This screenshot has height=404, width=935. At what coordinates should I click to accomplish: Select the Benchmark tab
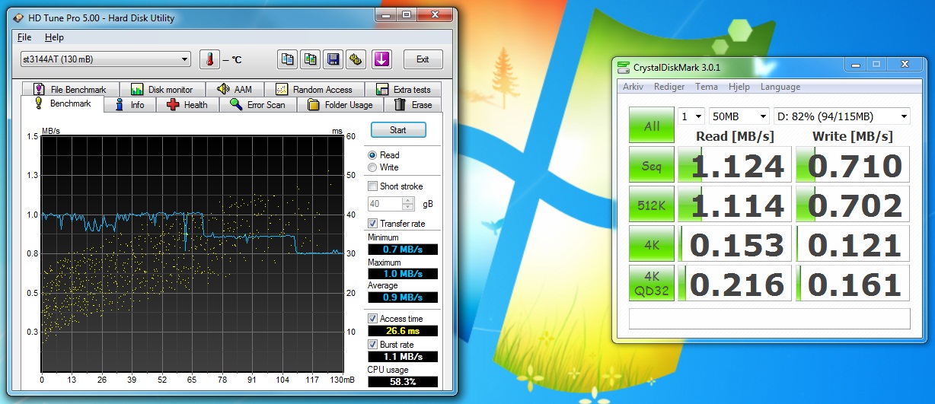(62, 103)
